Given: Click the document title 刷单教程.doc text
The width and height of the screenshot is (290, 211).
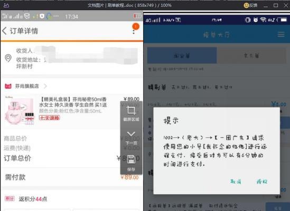Looking at the screenshot, I should pyautogui.click(x=120, y=5).
